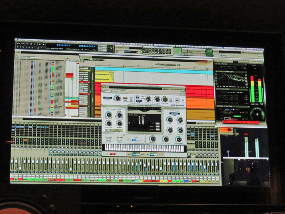Viewport: 285px width, 214px height.
Task: Click the MASTER ALARM button in analyzer
Action: pyautogui.click(x=241, y=122)
